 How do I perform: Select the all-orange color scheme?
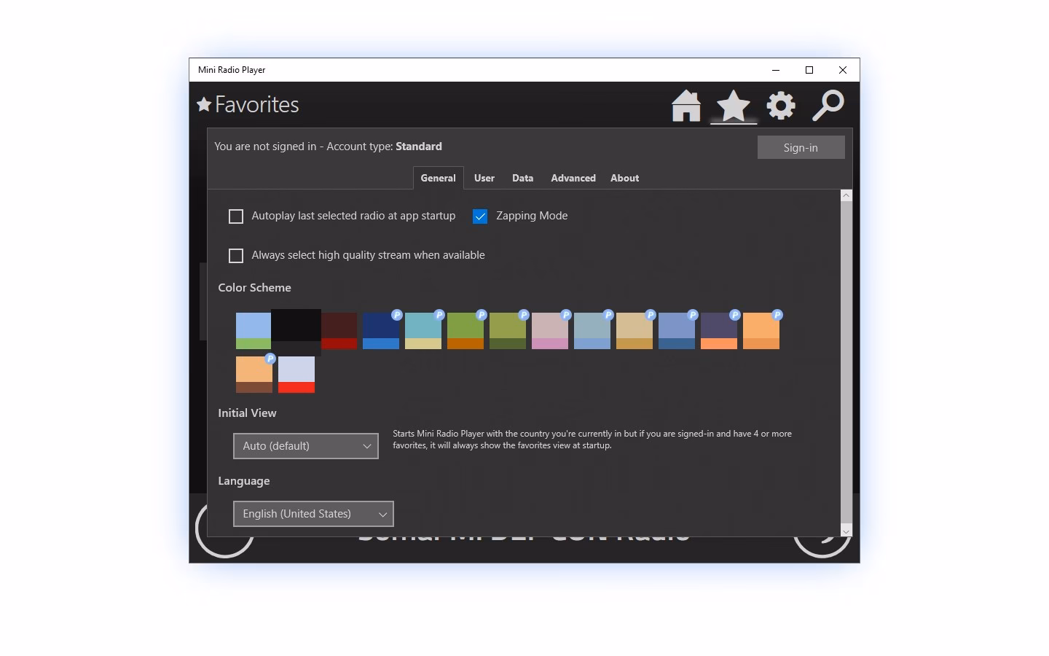(x=761, y=331)
